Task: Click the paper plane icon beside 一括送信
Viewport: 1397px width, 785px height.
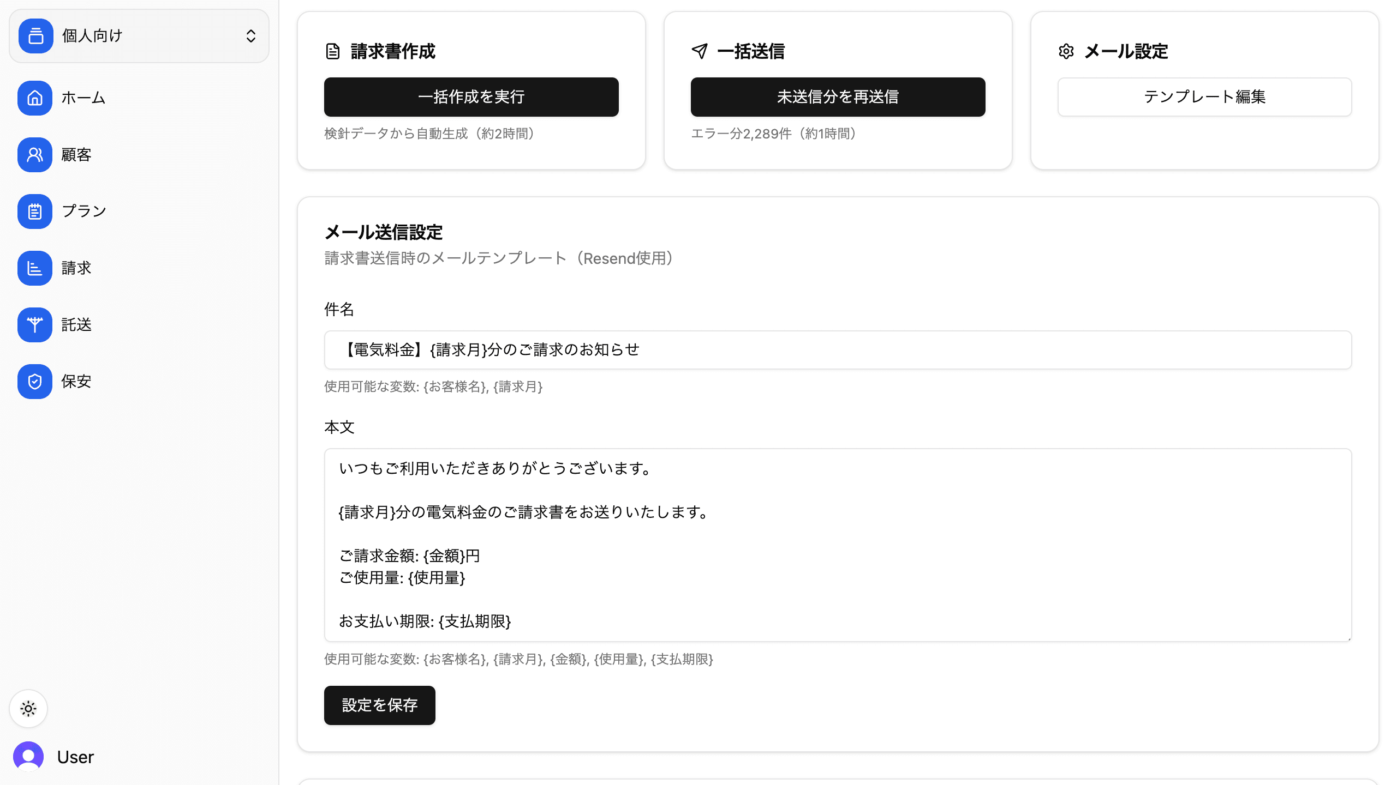Action: 700,52
